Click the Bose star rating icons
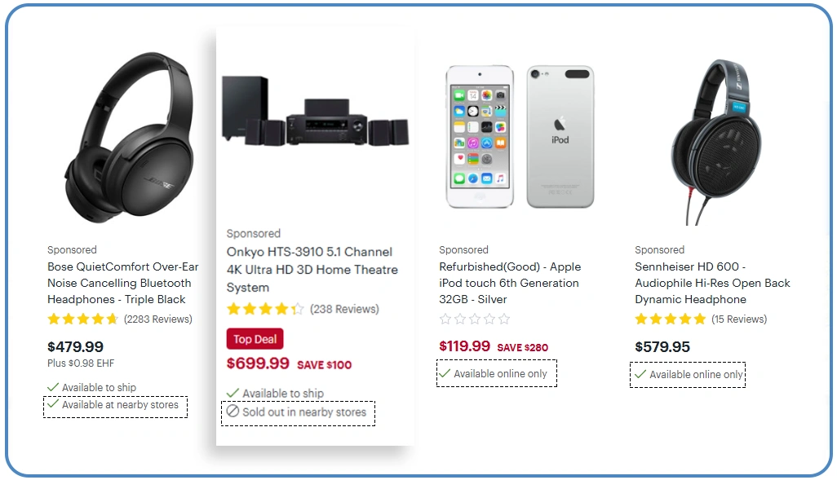The height and width of the screenshot is (480, 837). click(83, 319)
